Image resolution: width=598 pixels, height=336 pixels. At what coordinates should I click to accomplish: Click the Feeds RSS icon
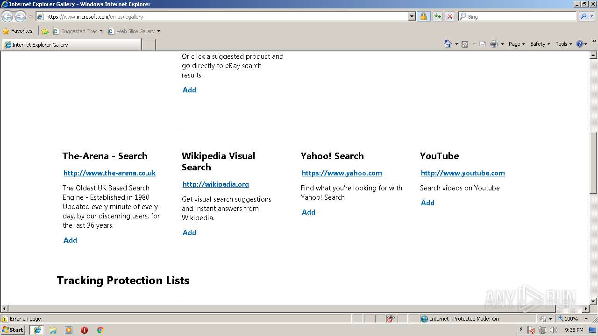click(x=465, y=44)
